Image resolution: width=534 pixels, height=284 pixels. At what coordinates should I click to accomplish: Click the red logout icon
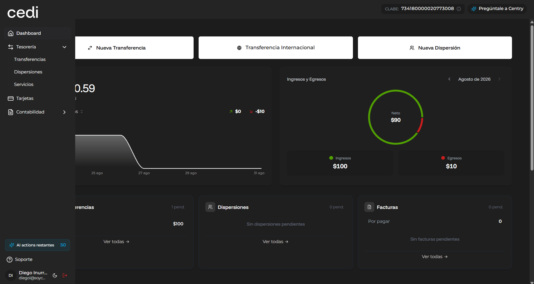65,275
